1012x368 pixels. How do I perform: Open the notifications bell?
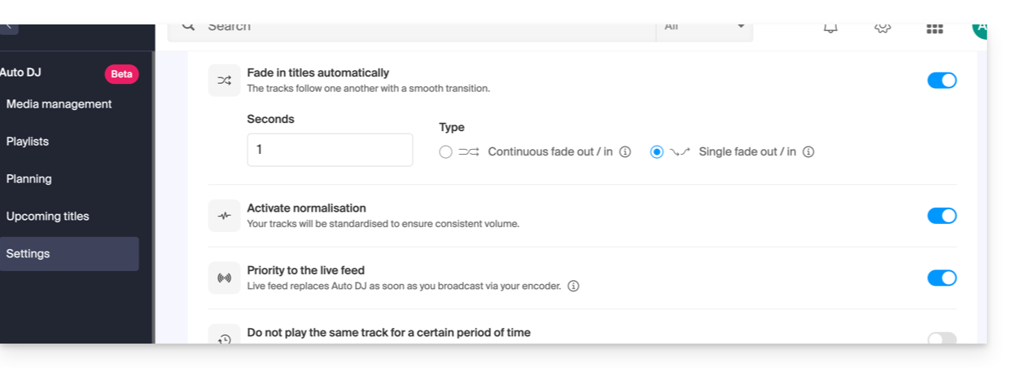point(830,28)
